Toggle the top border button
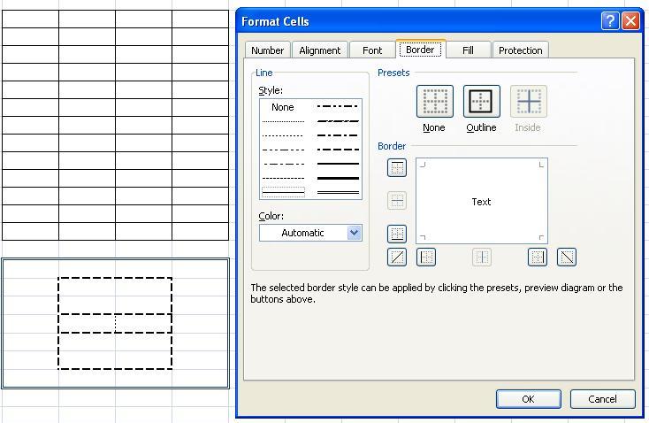 [397, 168]
